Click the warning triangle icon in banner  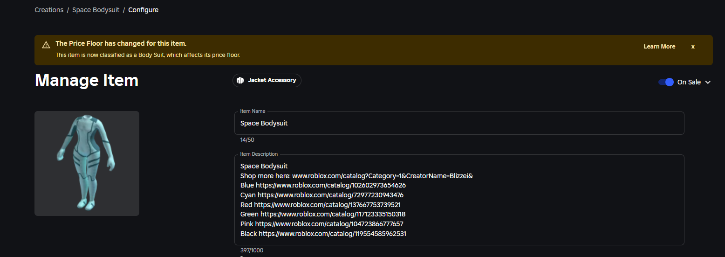pyautogui.click(x=46, y=45)
